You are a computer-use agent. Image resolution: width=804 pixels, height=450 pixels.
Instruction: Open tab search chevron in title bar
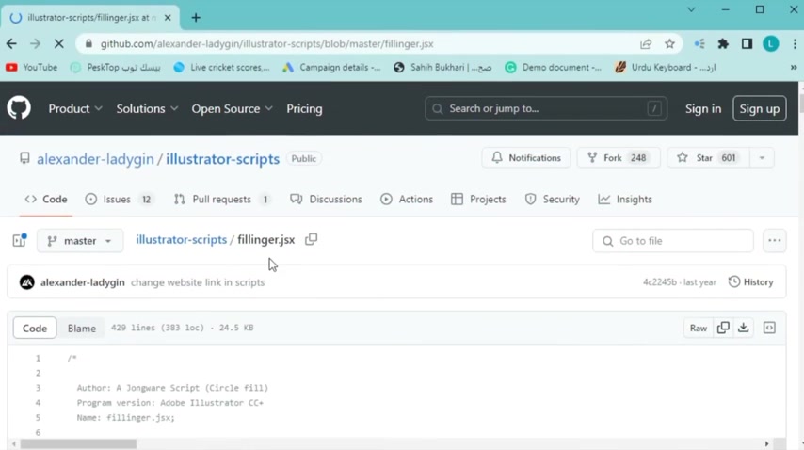coord(691,9)
